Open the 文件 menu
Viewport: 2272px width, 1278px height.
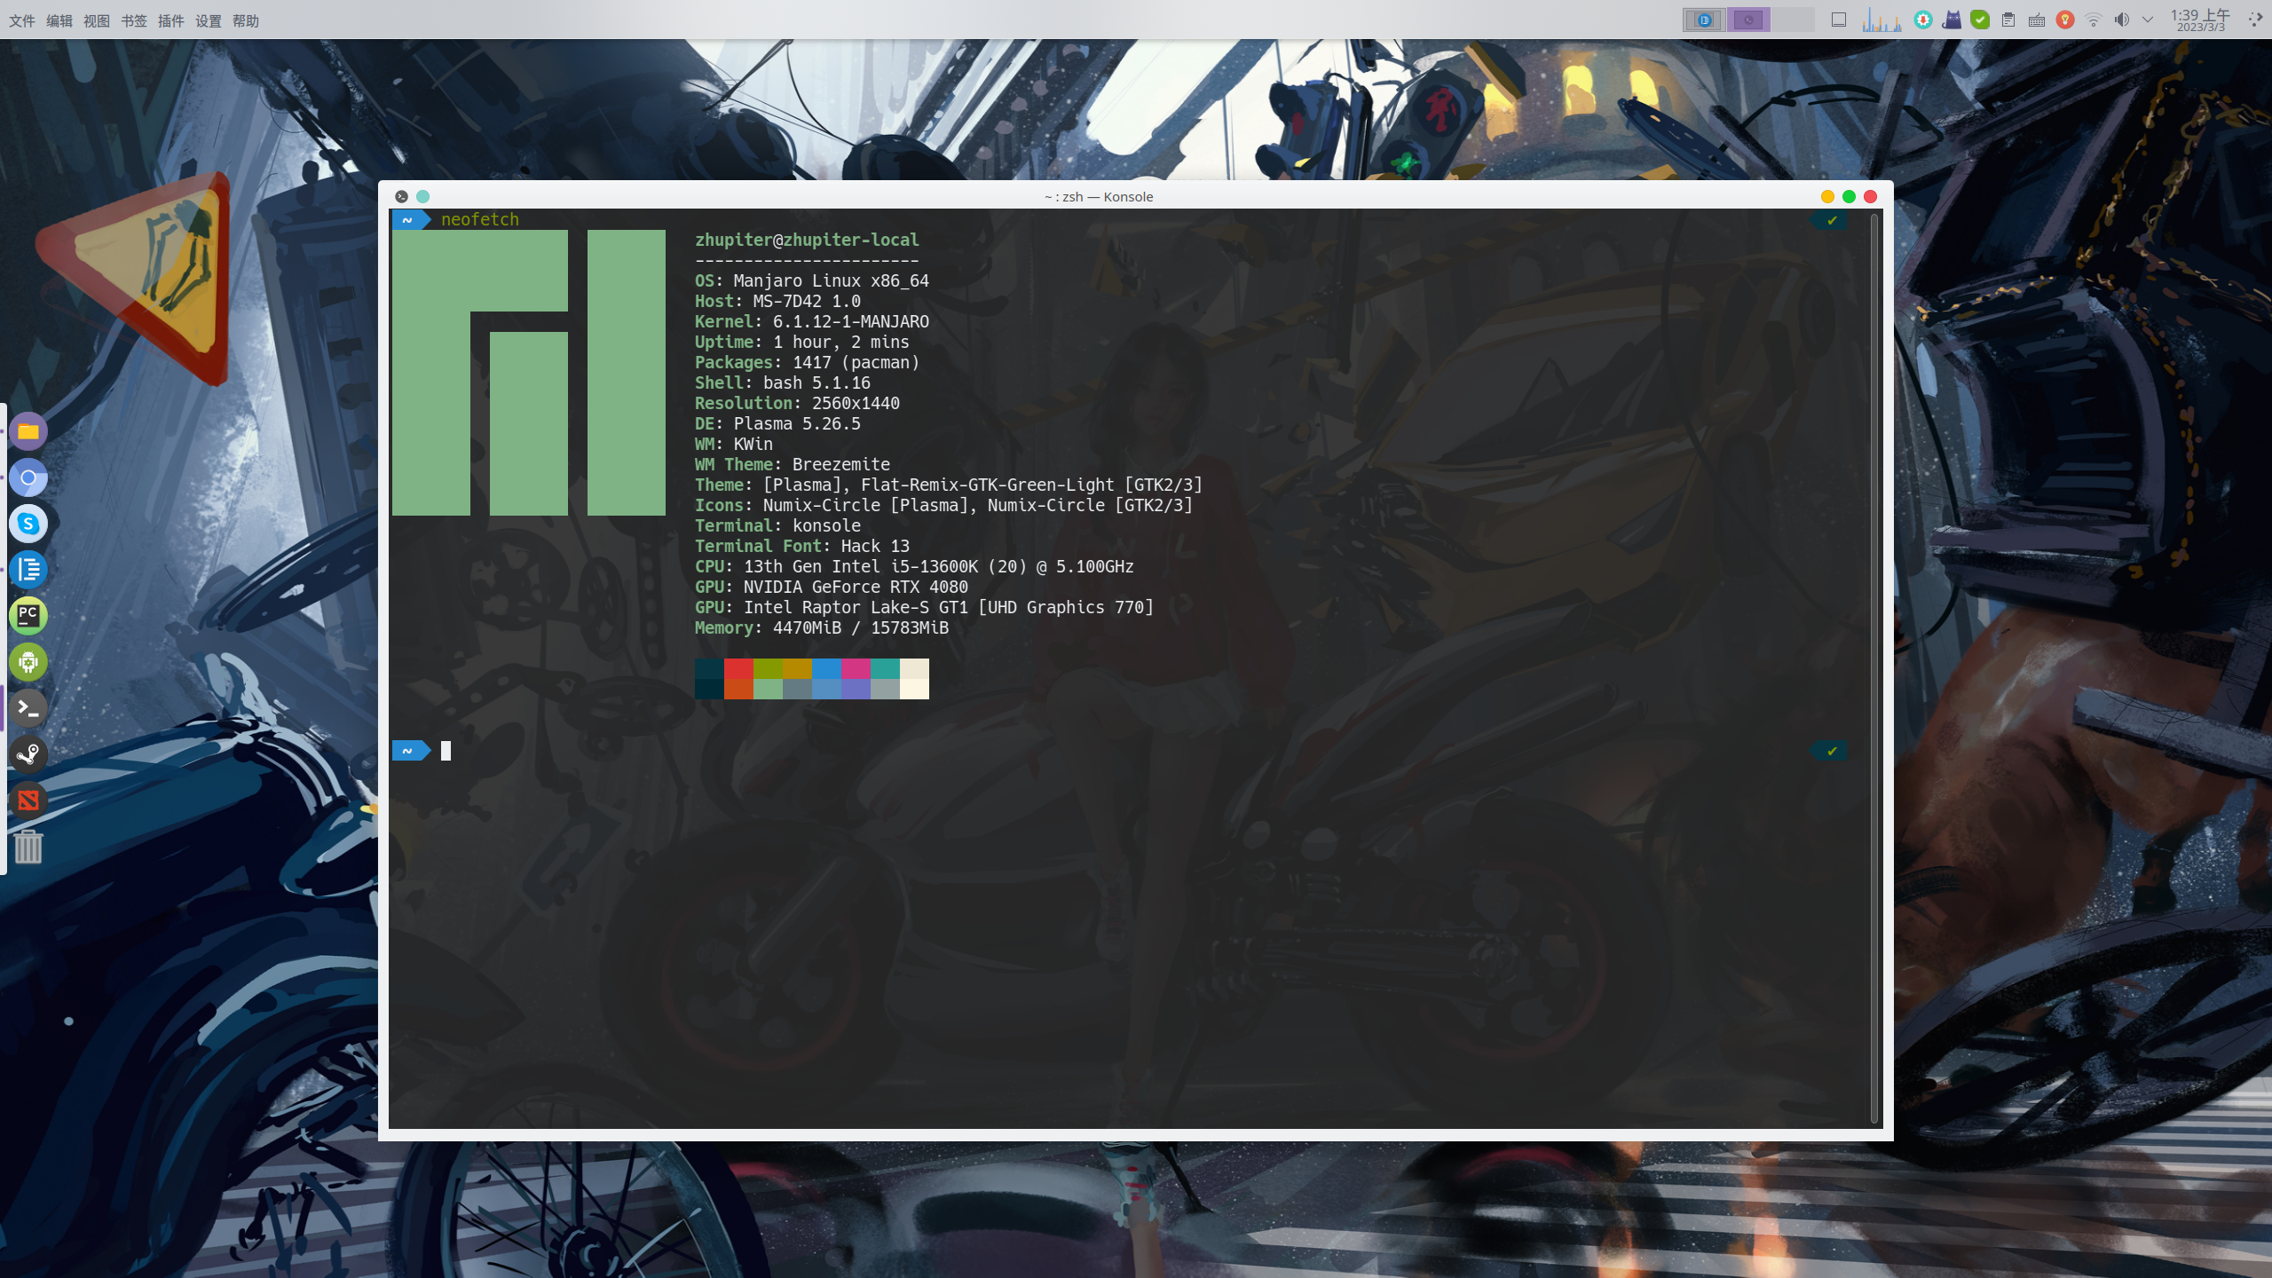click(x=21, y=20)
